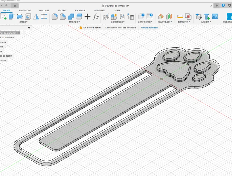Activate the Extrusion tool
Viewport: 232px width, 176px height.
point(11,16)
